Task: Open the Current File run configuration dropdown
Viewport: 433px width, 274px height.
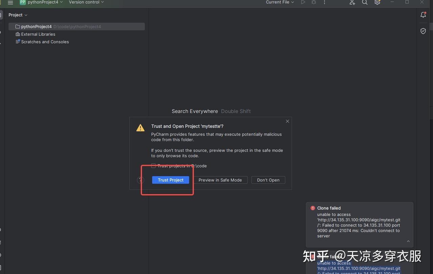Action: click(x=279, y=2)
